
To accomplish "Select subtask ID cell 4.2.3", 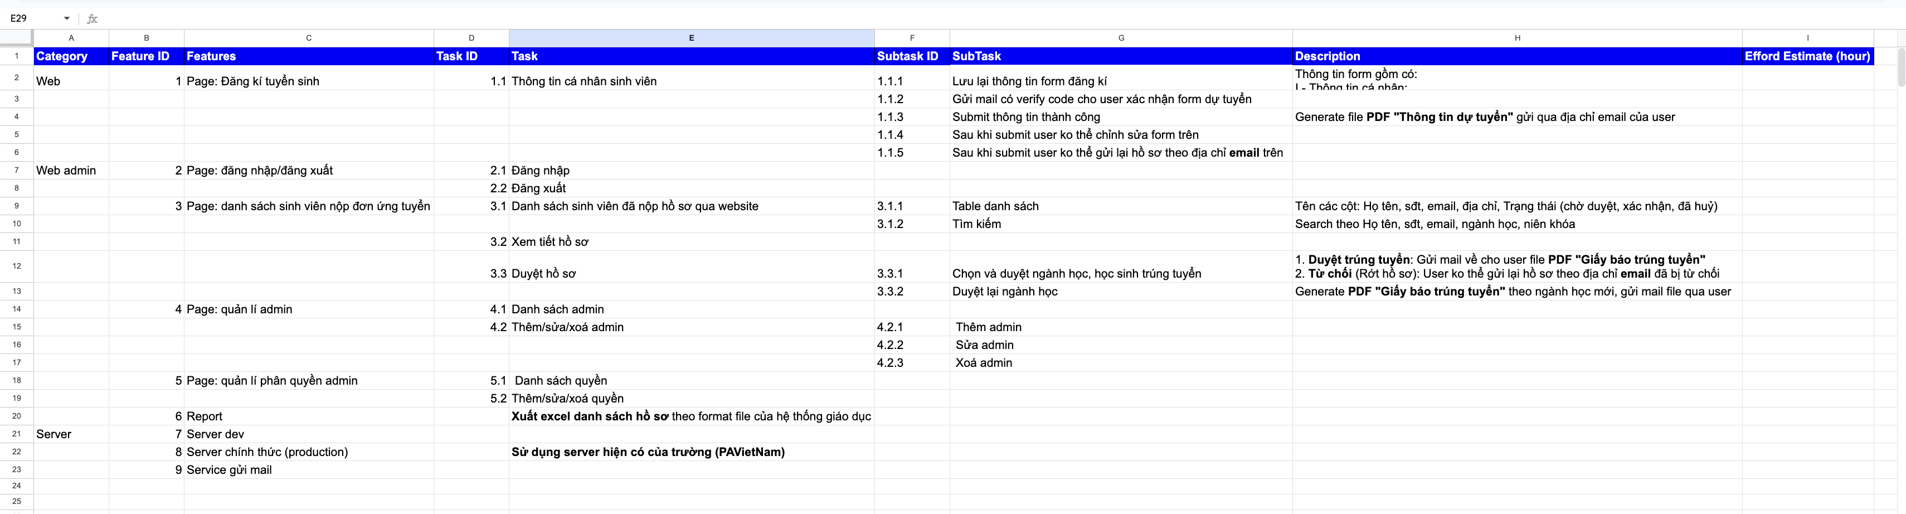I will (912, 363).
